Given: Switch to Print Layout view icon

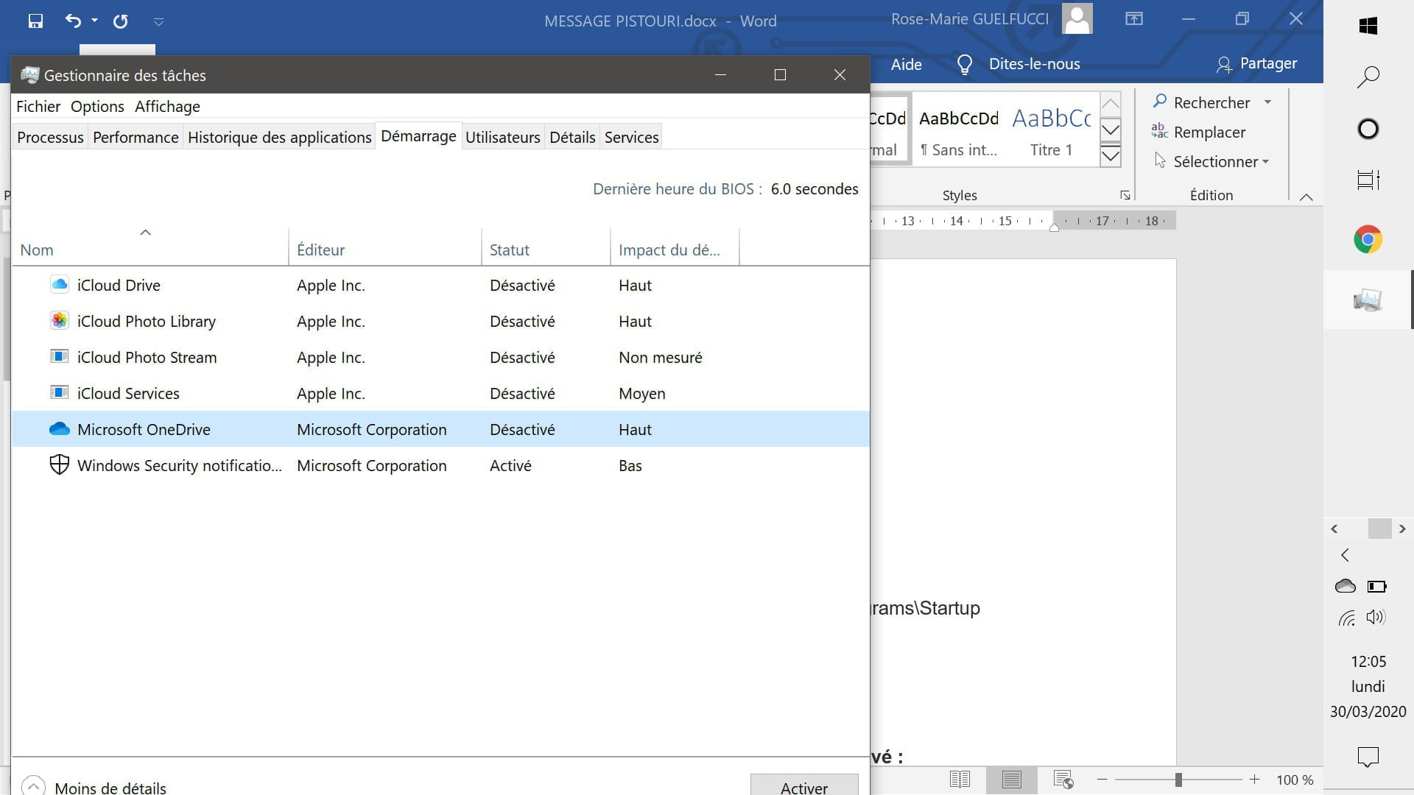Looking at the screenshot, I should (x=1012, y=780).
